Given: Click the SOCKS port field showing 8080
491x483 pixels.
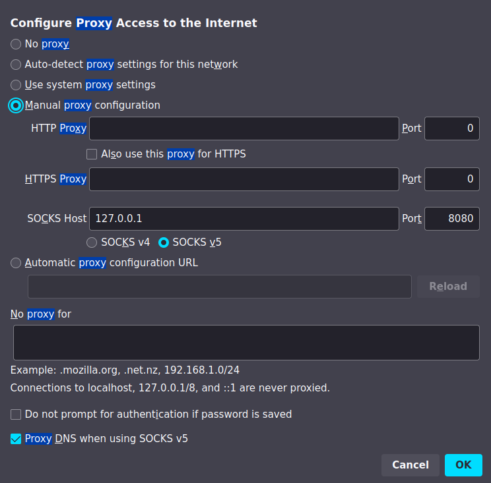Looking at the screenshot, I should [451, 219].
